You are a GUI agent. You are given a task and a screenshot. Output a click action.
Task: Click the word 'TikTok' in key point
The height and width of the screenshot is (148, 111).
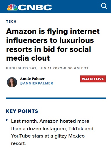click(x=76, y=129)
